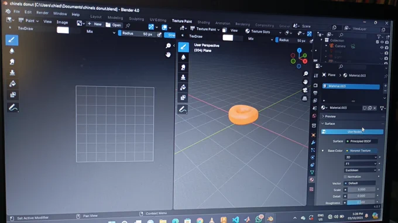Switch to the Modeling workspace tab
Viewport: 398px width, 223px height.
(x=115, y=18)
